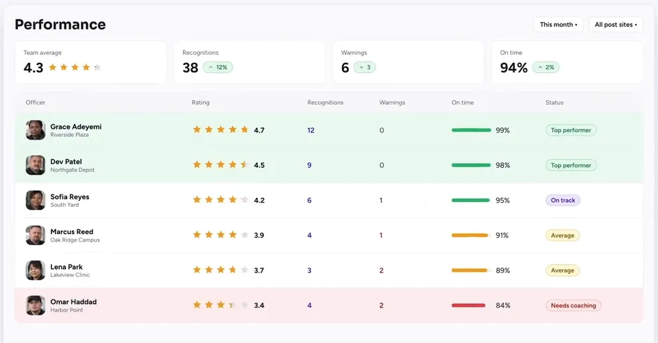
Task: Click Grace Adeyemi's avatar photo
Action: click(35, 130)
